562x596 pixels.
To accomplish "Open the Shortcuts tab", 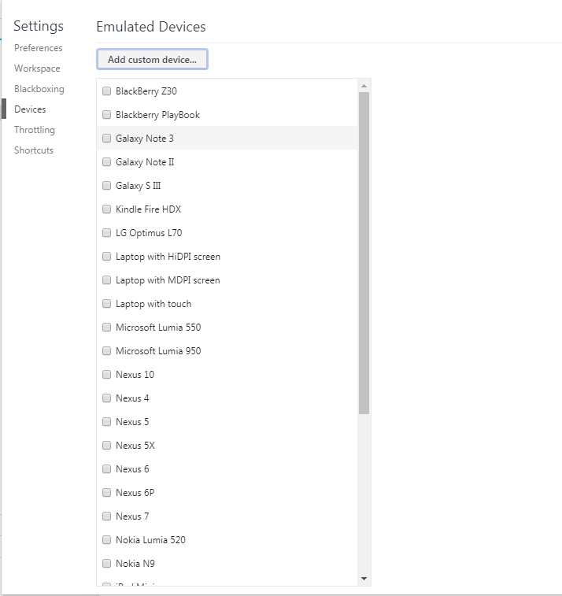I will pyautogui.click(x=34, y=150).
